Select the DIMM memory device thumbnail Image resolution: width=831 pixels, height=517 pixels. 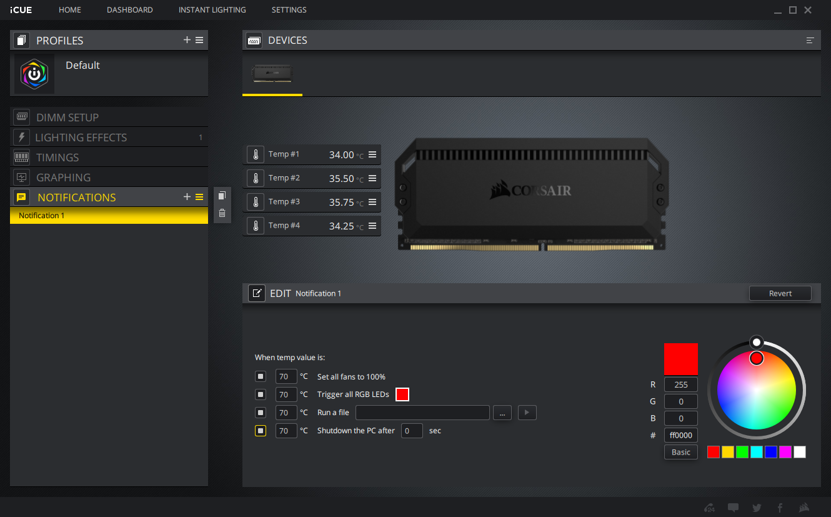(x=272, y=74)
